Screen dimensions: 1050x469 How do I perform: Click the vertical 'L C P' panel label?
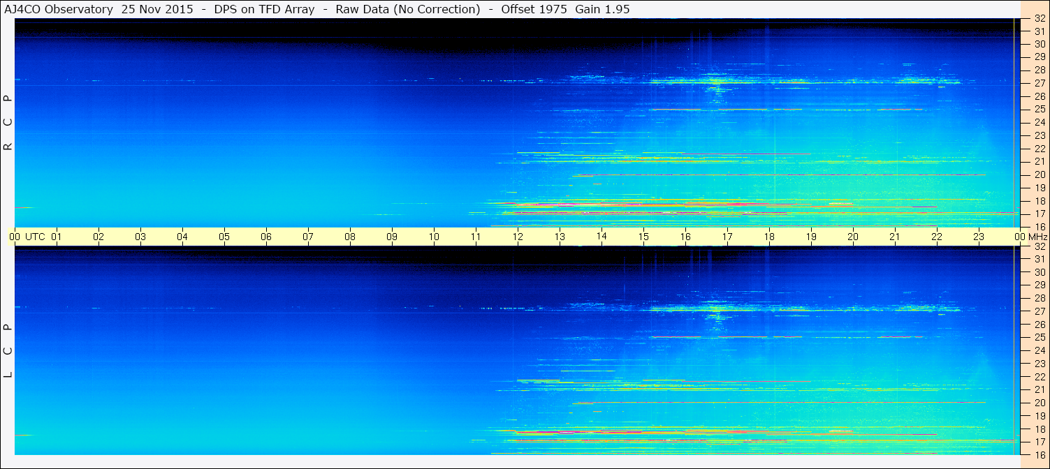8,351
